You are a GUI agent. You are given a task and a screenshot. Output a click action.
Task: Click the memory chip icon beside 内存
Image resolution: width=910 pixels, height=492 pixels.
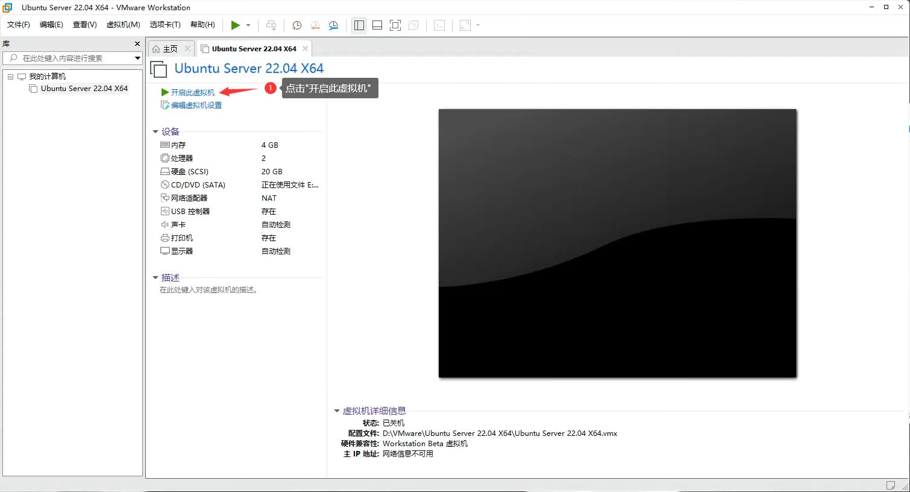click(x=165, y=145)
